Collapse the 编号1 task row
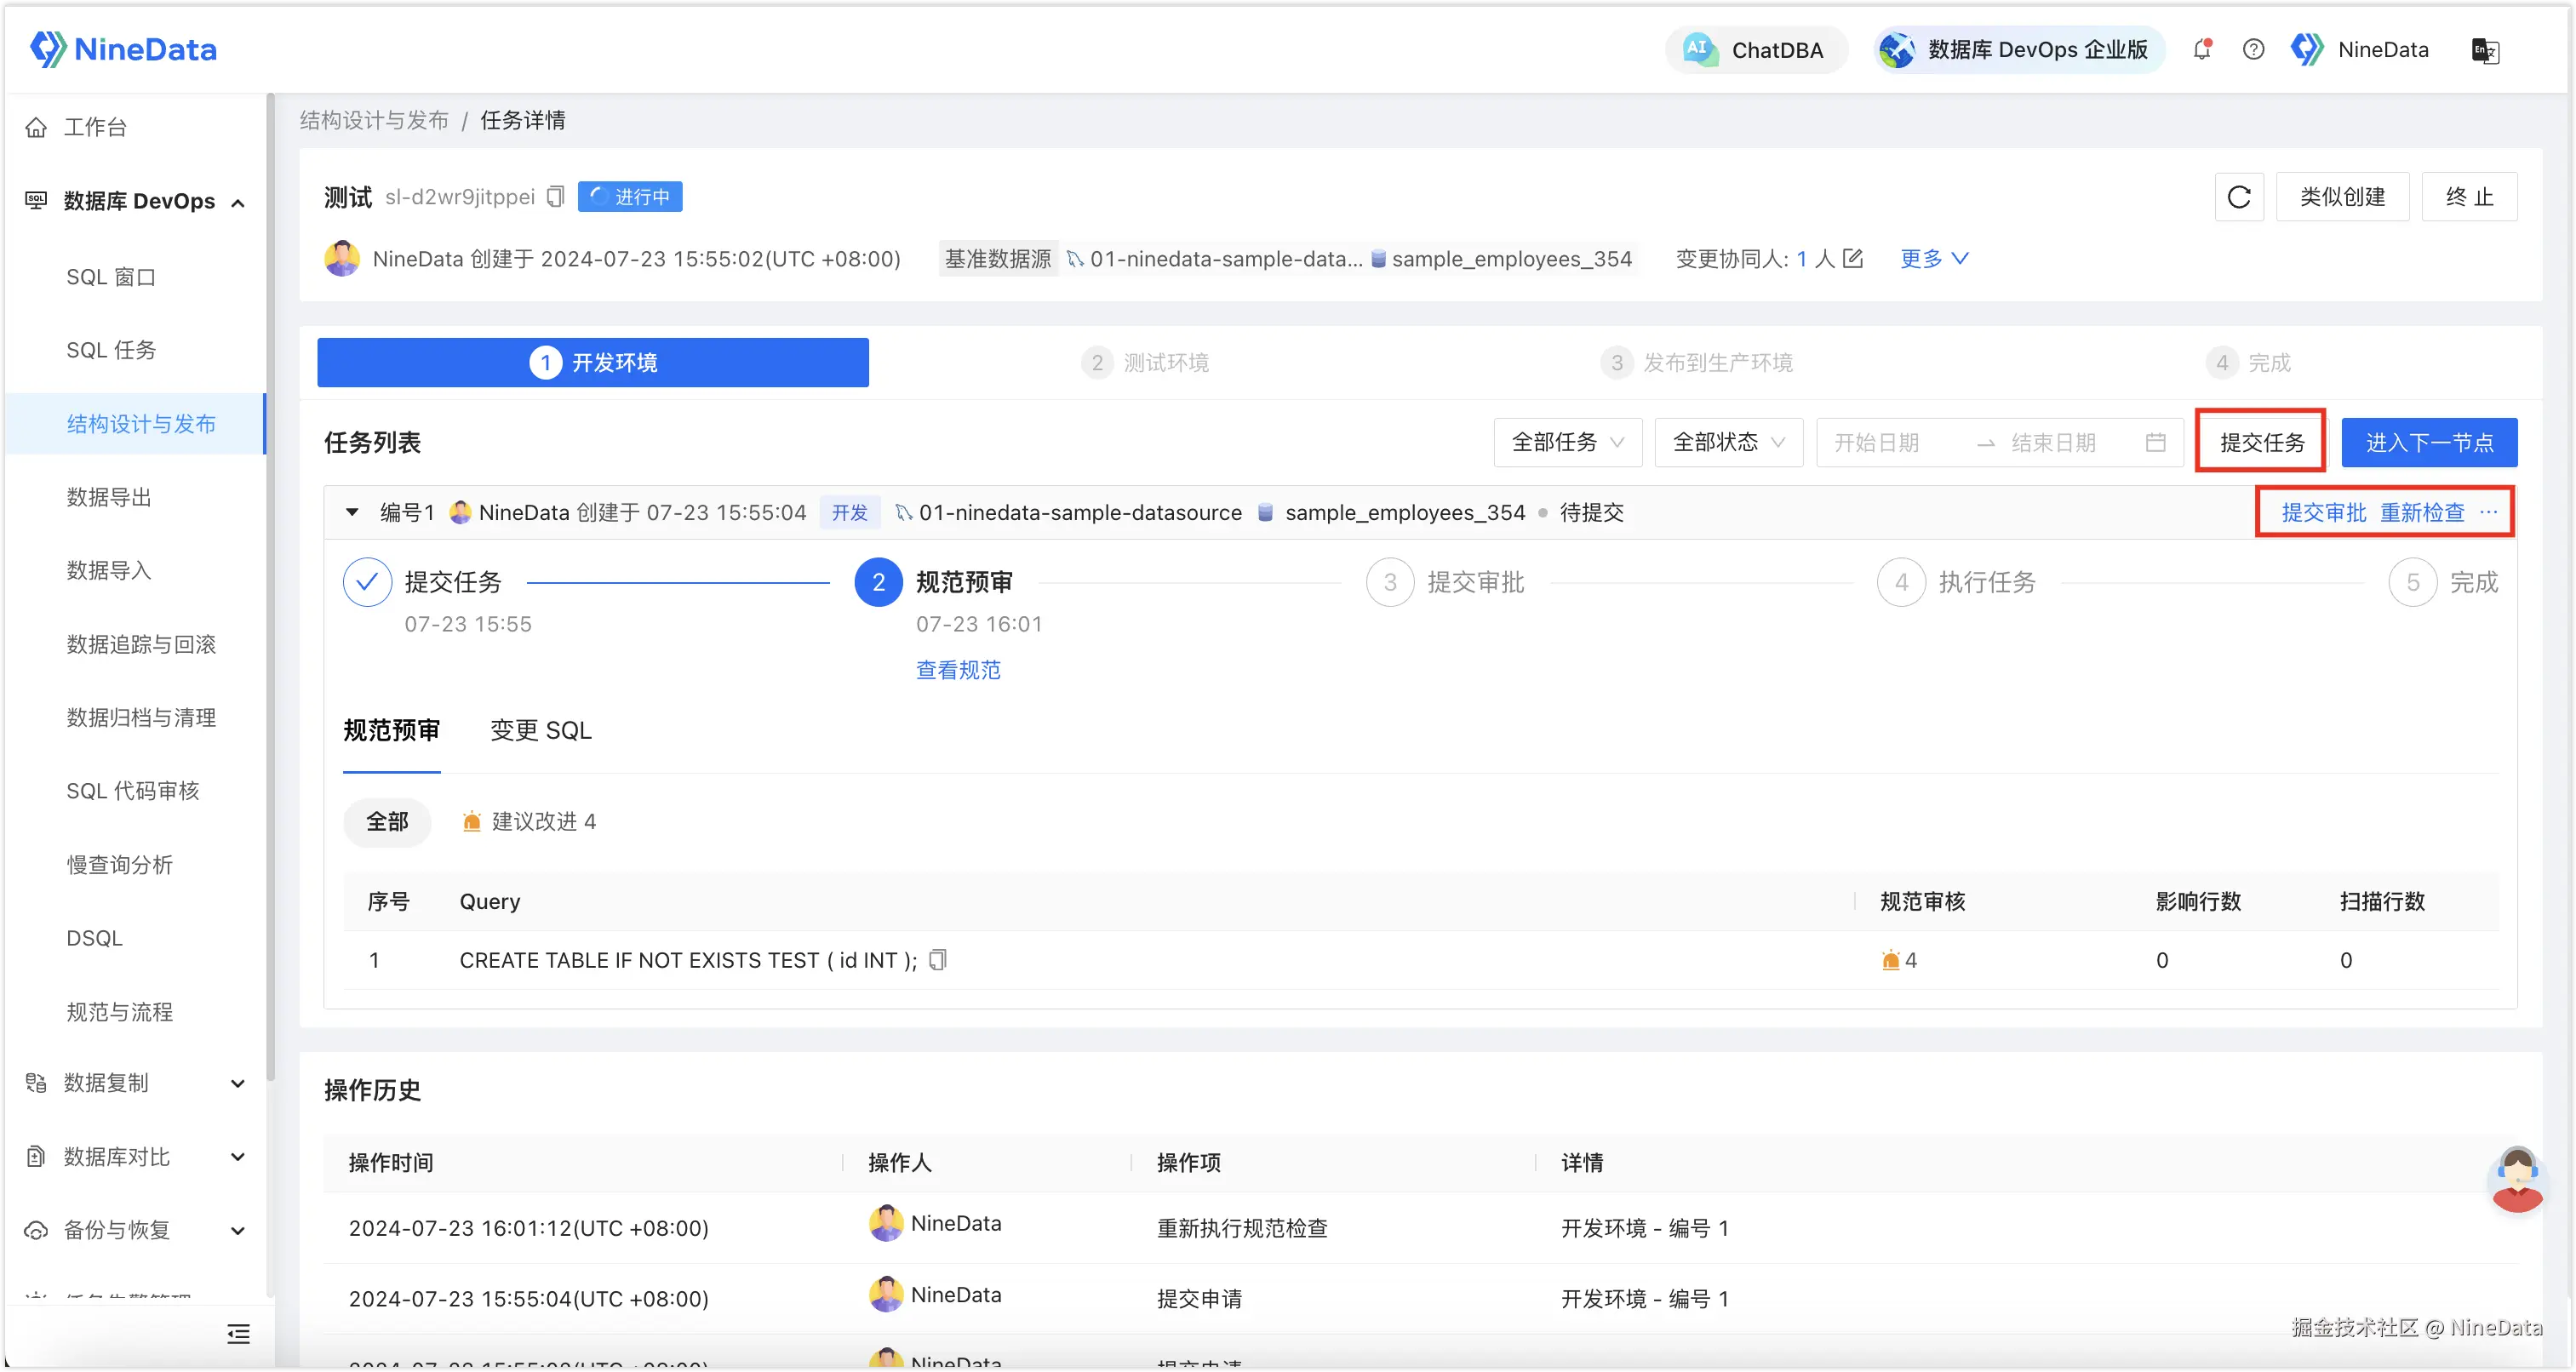Screen dimensions: 2576x1372 [x=352, y=513]
